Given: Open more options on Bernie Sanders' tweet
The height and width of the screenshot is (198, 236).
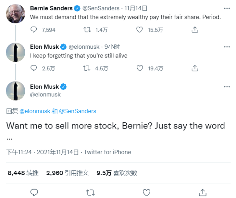Looking at the screenshot, I should point(227,9).
